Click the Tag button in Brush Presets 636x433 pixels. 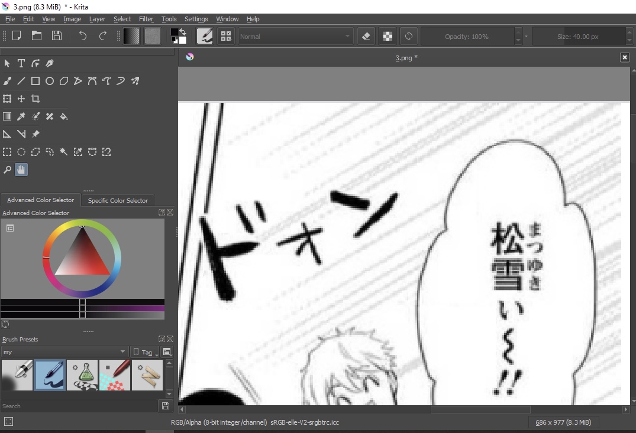point(145,352)
